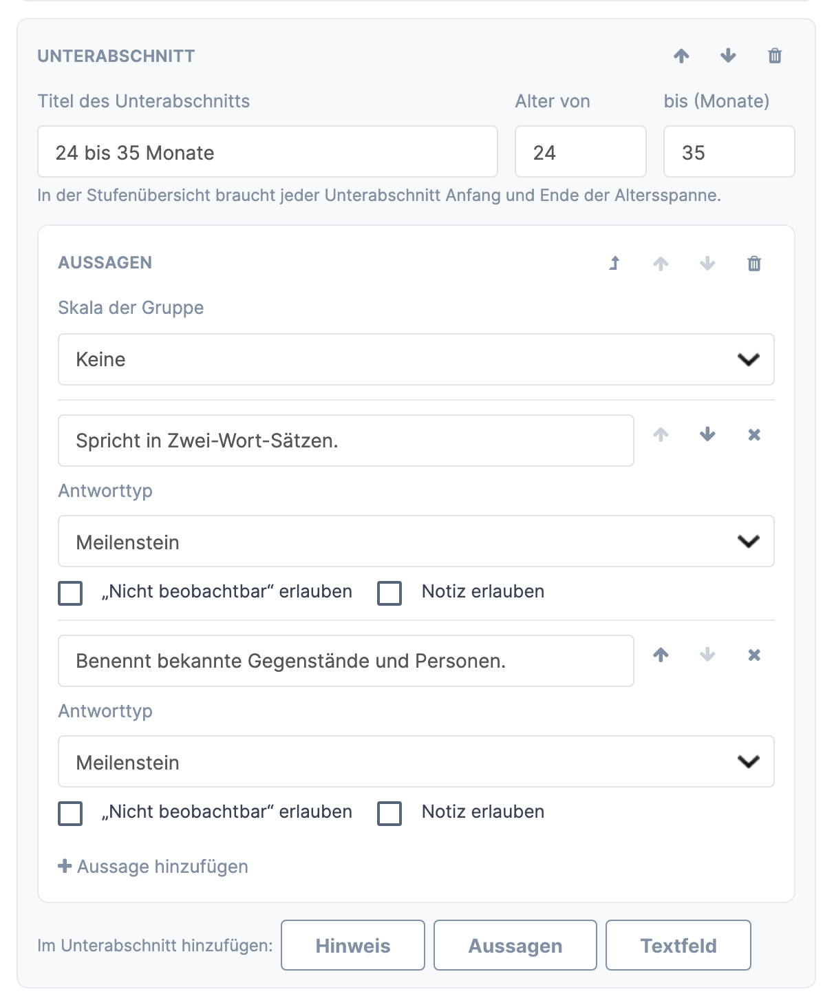Move 'Spricht in Zwei-Wort-Sätzen.' statement up
834x1005 pixels.
pyautogui.click(x=661, y=434)
